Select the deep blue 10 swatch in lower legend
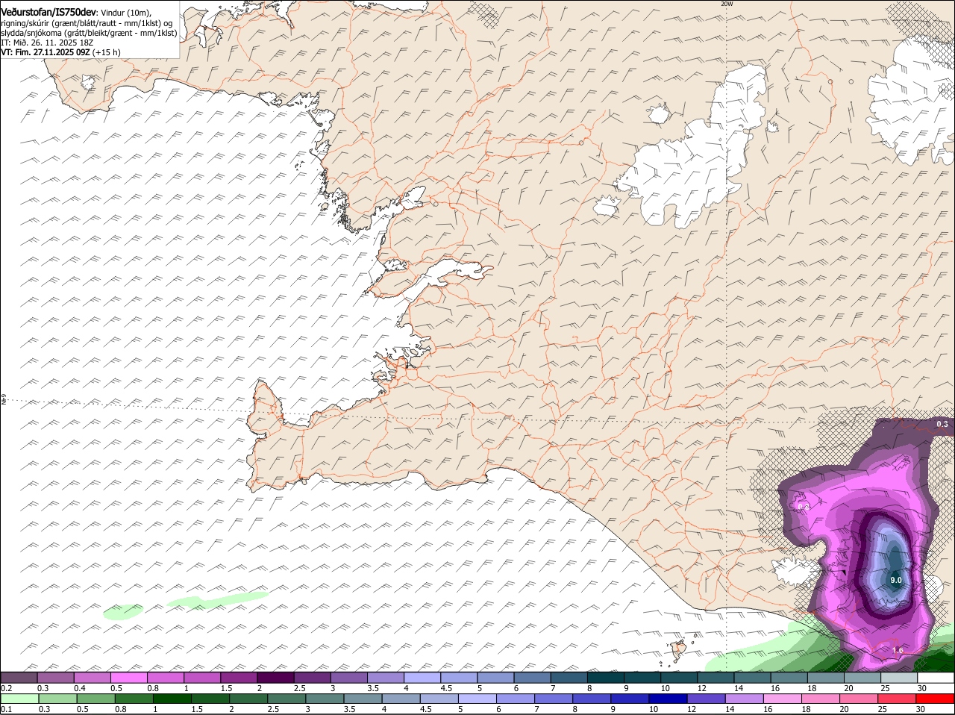This screenshot has height=715, width=955. [x=668, y=699]
